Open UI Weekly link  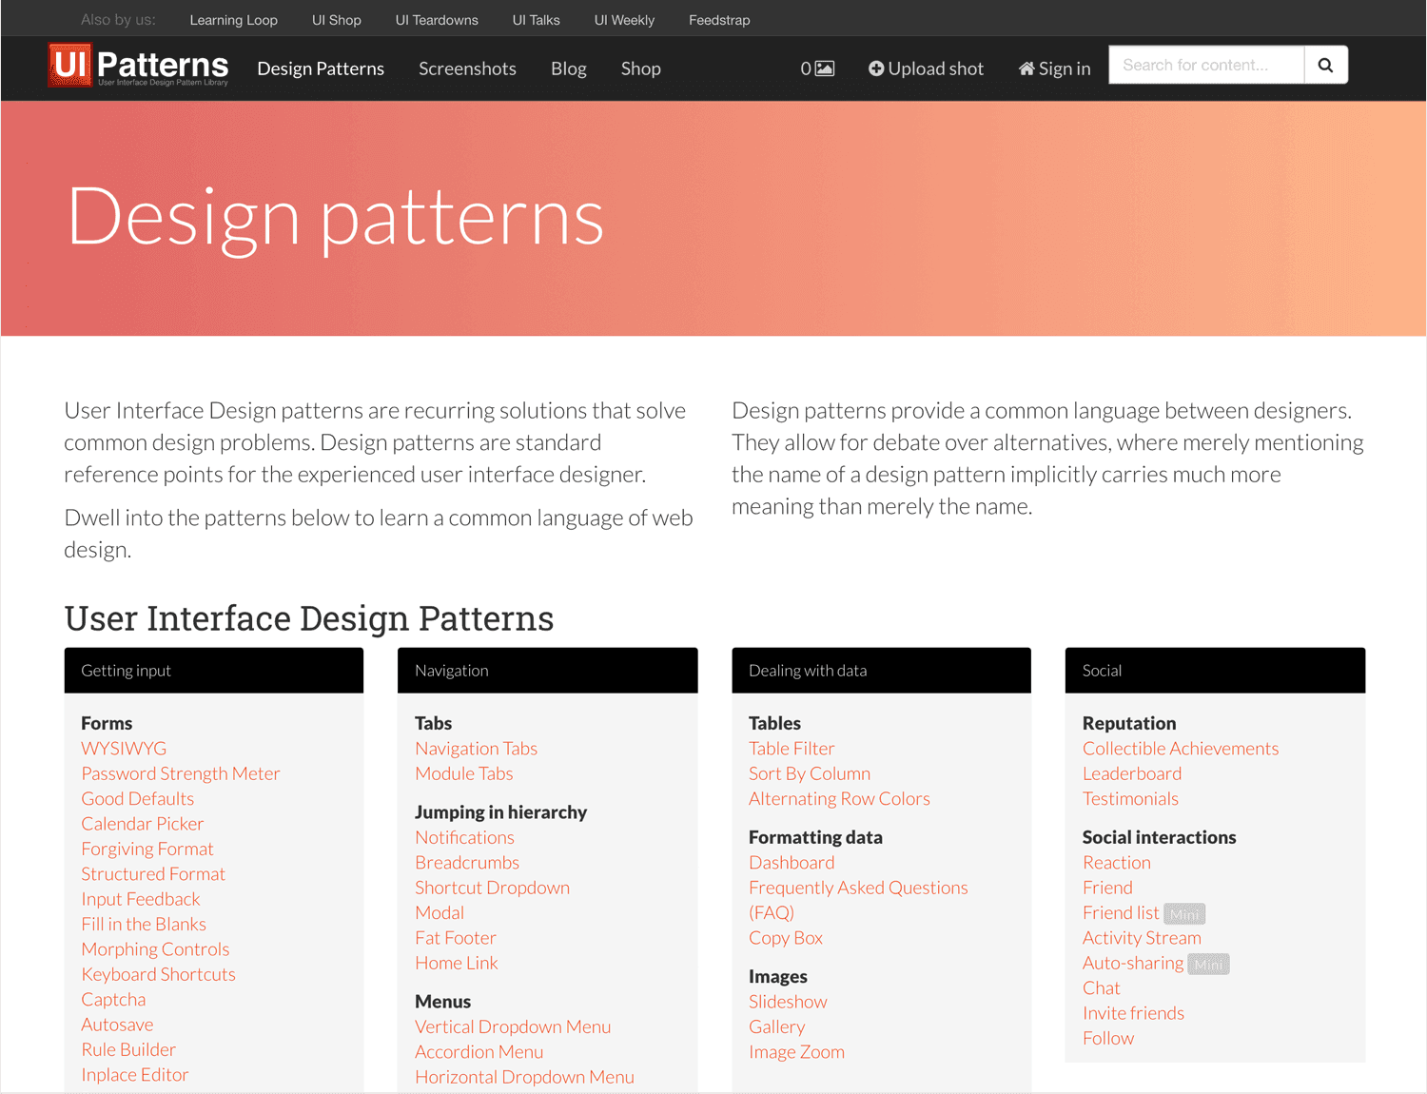click(624, 20)
